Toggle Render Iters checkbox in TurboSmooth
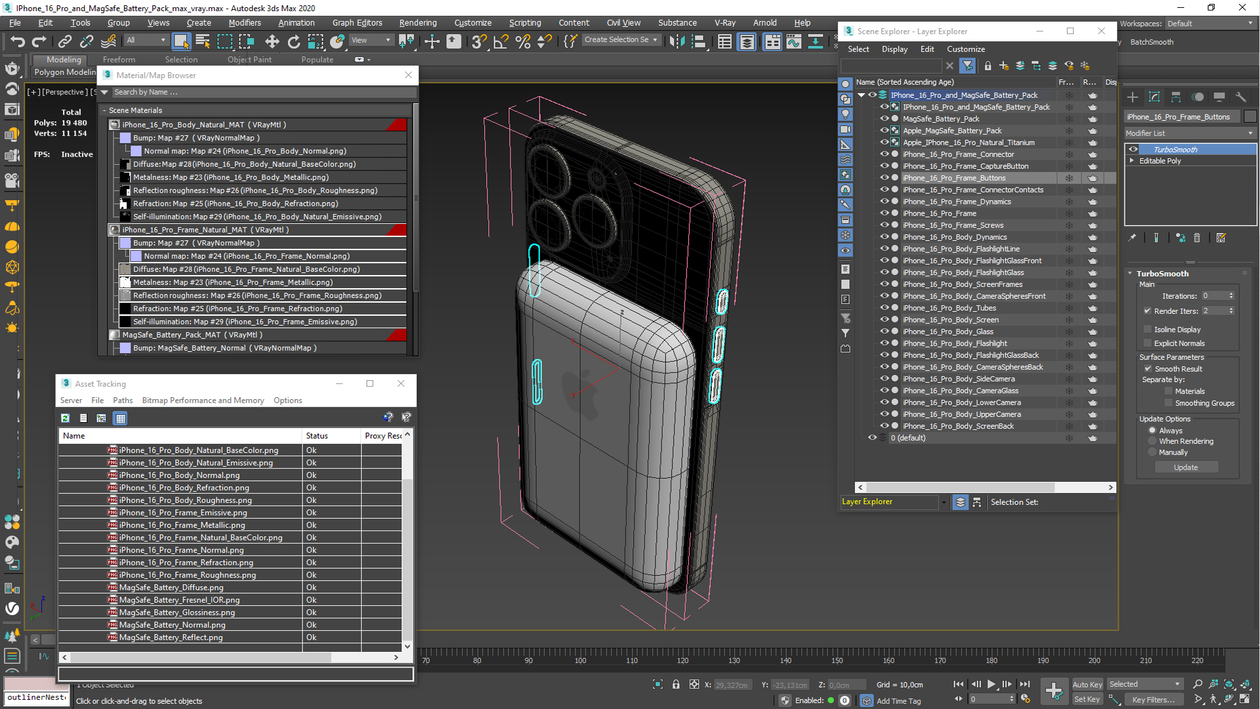 [1147, 311]
